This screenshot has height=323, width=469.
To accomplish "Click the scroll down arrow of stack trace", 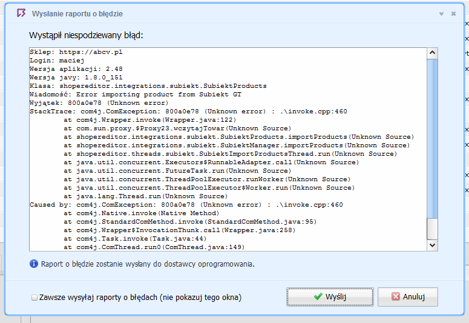I will 432,245.
